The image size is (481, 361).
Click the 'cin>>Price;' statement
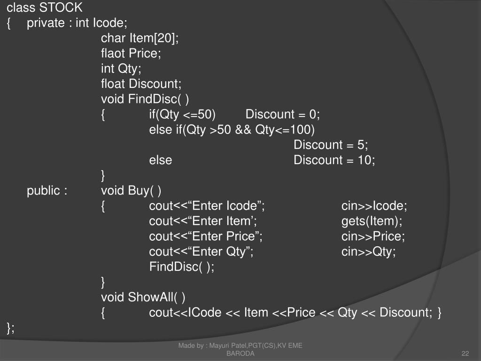tap(373, 236)
